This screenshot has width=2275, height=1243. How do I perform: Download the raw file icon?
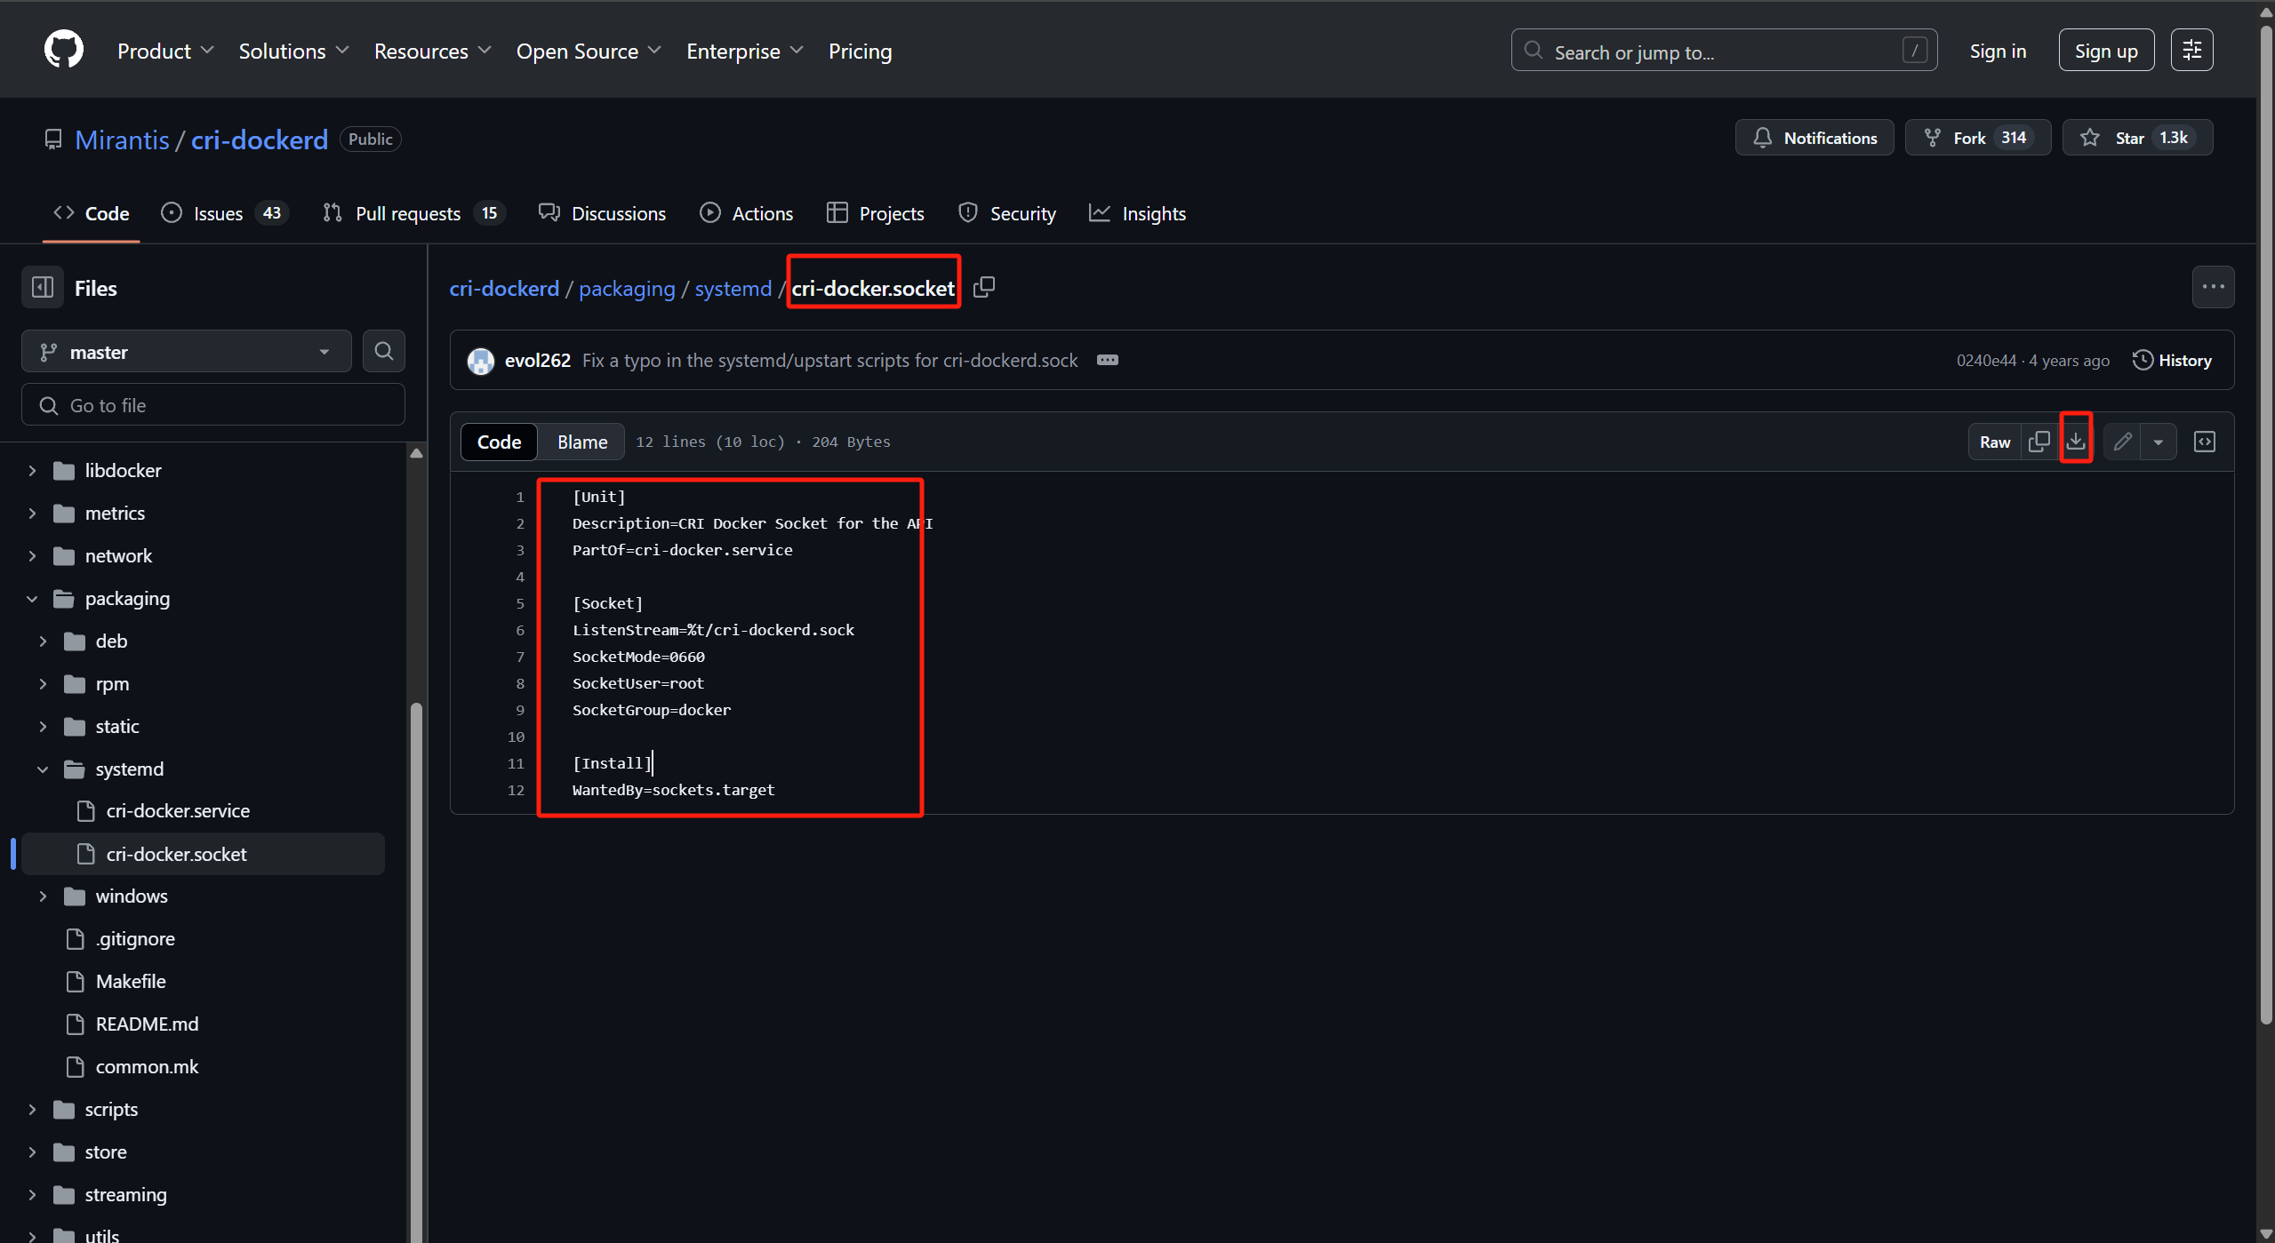tap(2076, 442)
